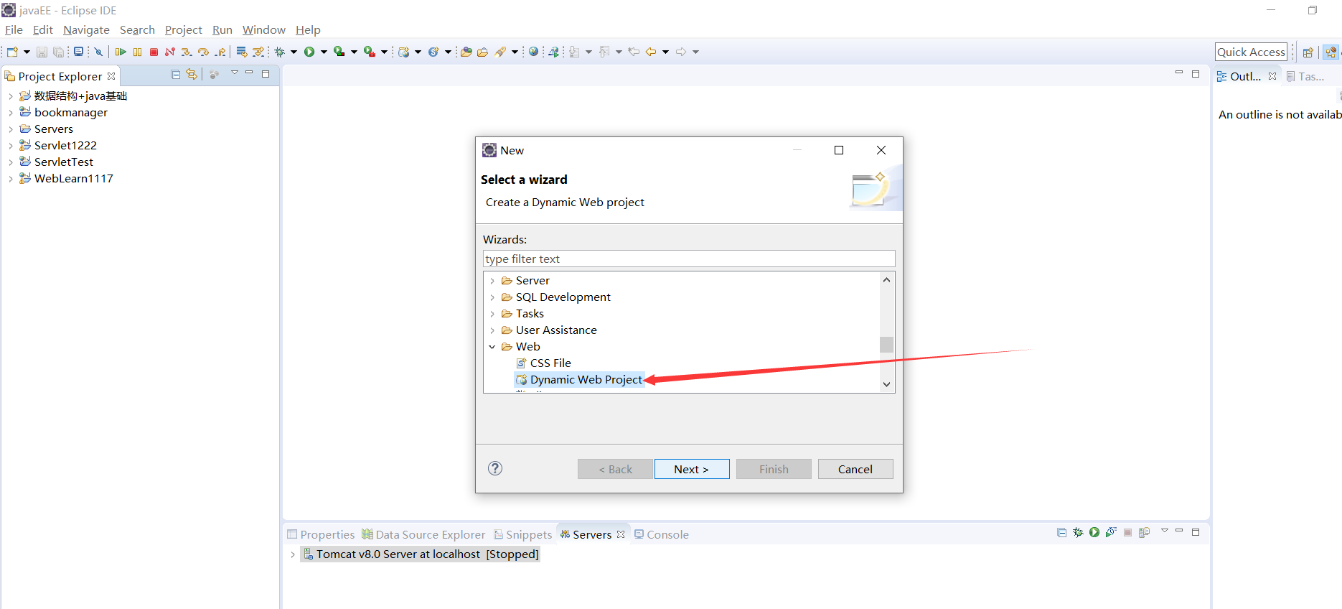The width and height of the screenshot is (1342, 609).
Task: Switch to the Console tab
Action: click(x=661, y=534)
